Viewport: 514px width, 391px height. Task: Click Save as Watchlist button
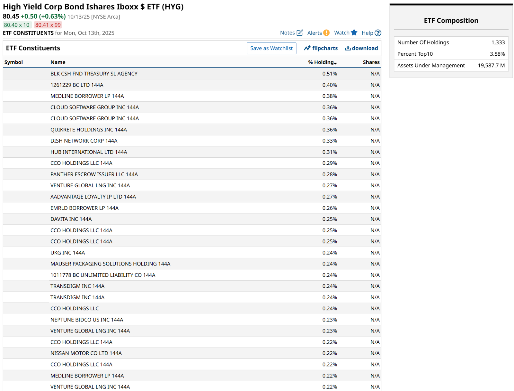(271, 48)
